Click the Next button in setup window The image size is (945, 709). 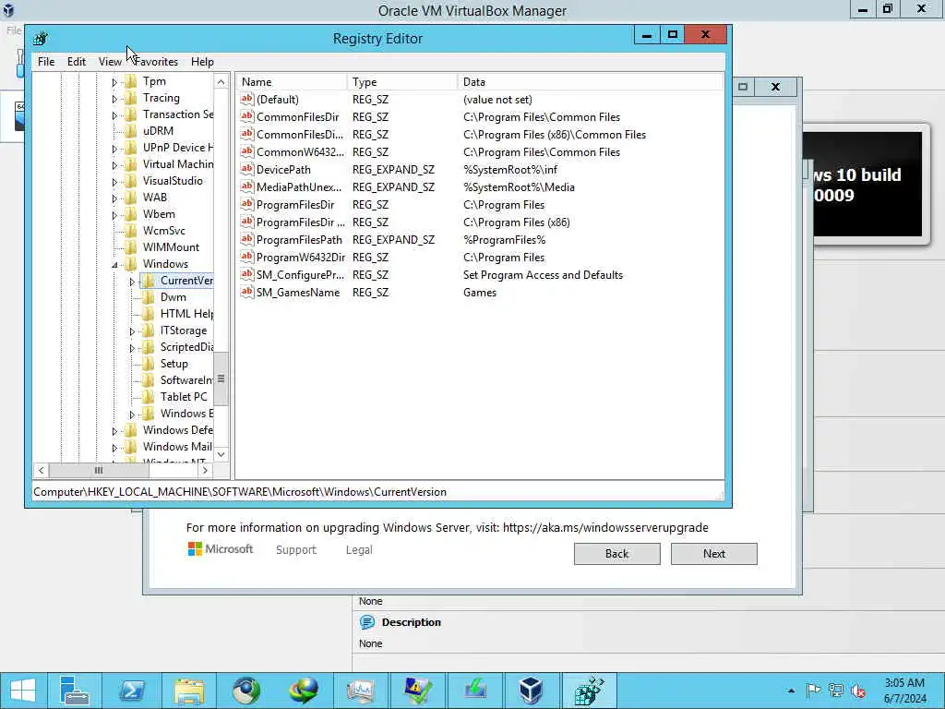(713, 554)
